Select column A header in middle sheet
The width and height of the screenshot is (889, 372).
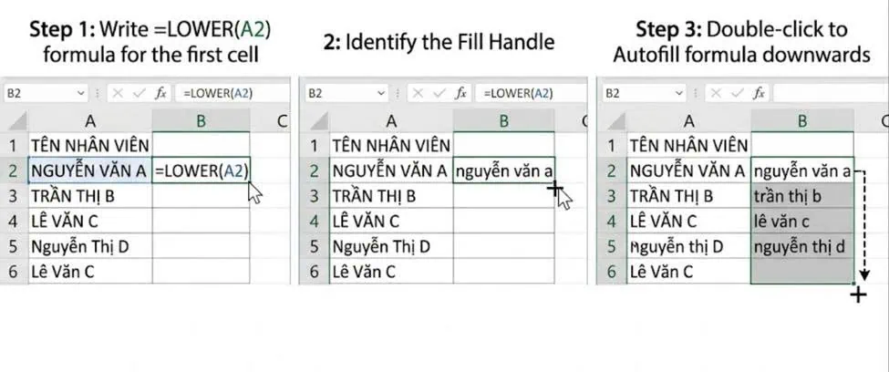pos(391,120)
